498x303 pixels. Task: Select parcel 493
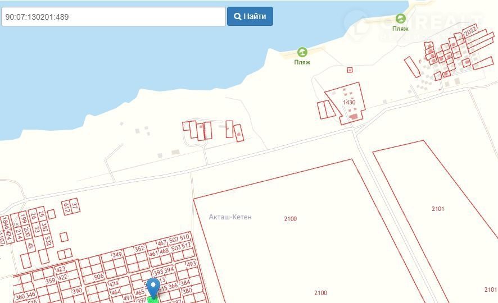(191, 264)
